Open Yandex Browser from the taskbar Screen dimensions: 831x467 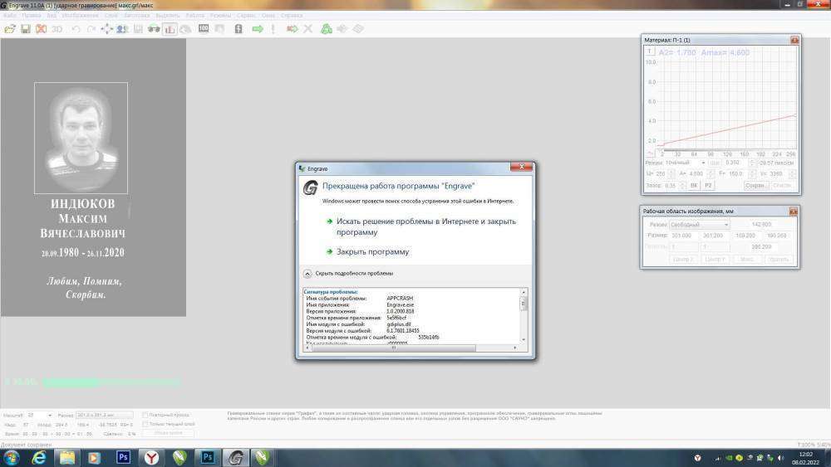click(151, 457)
